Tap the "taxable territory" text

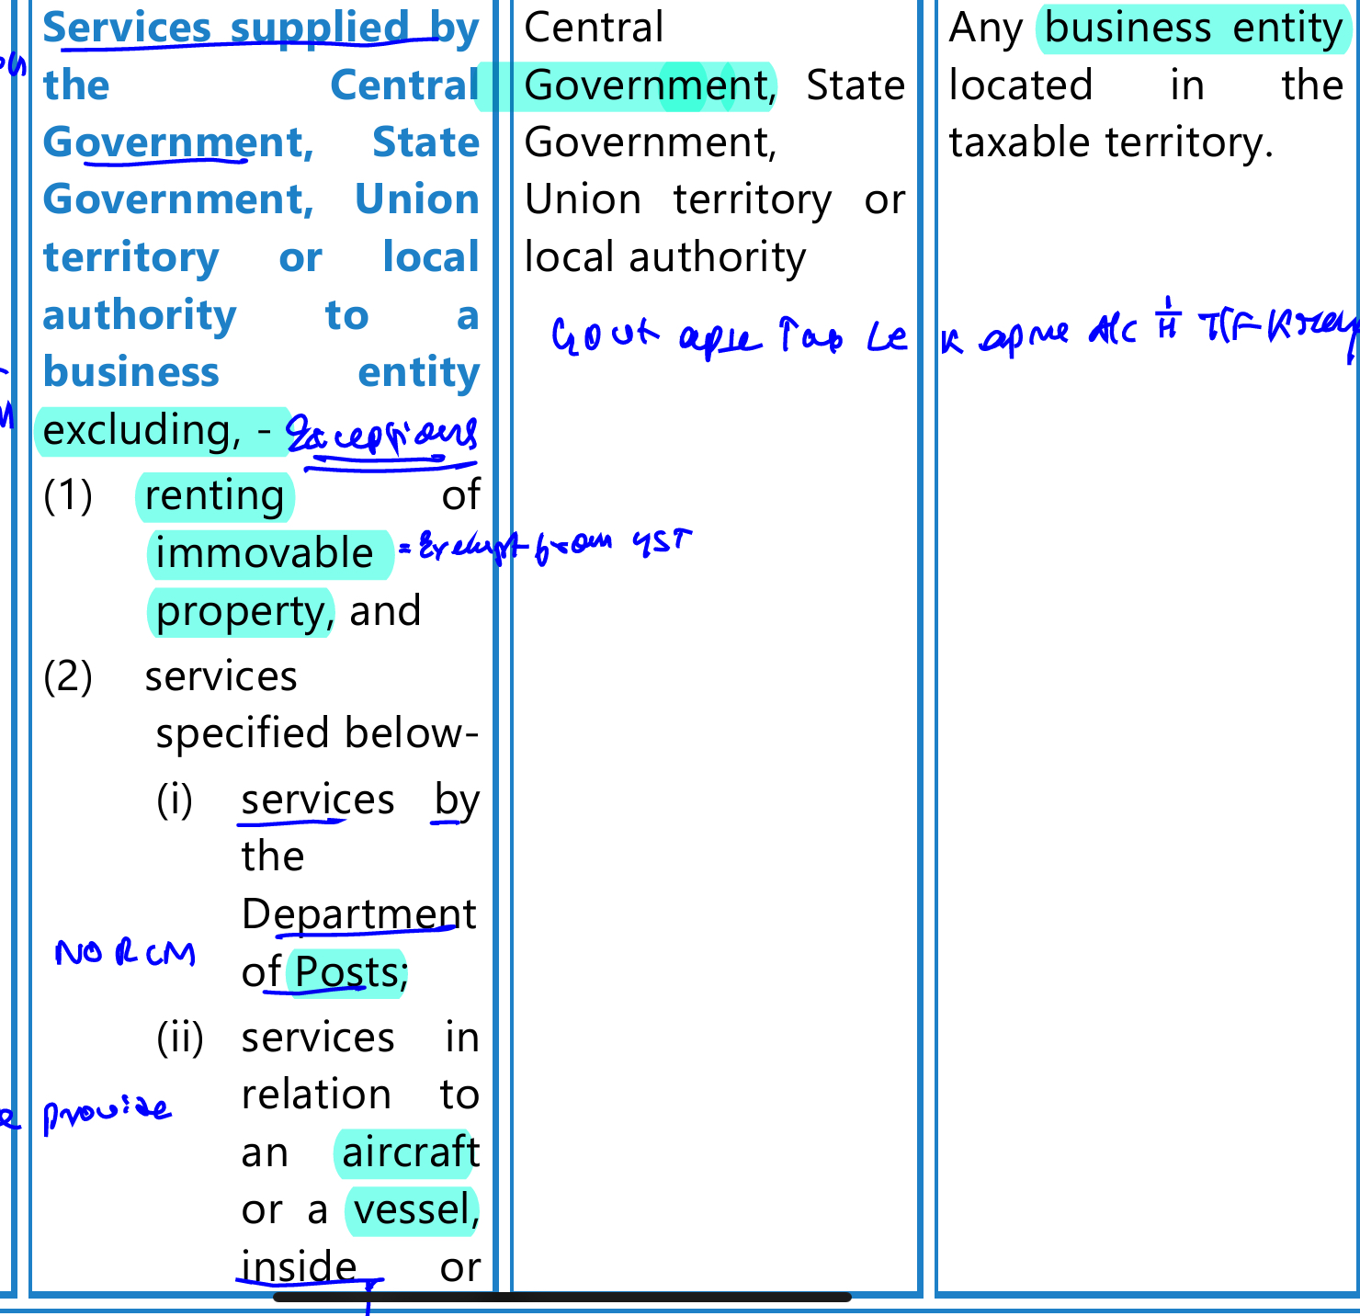[x=1110, y=143]
